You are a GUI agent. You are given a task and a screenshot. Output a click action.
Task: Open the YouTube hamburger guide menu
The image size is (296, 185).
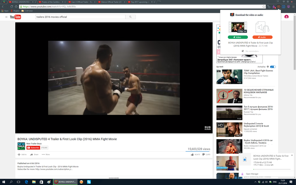coord(6,17)
